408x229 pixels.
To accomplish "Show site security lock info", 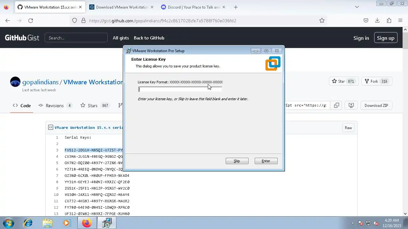I will [84, 20].
